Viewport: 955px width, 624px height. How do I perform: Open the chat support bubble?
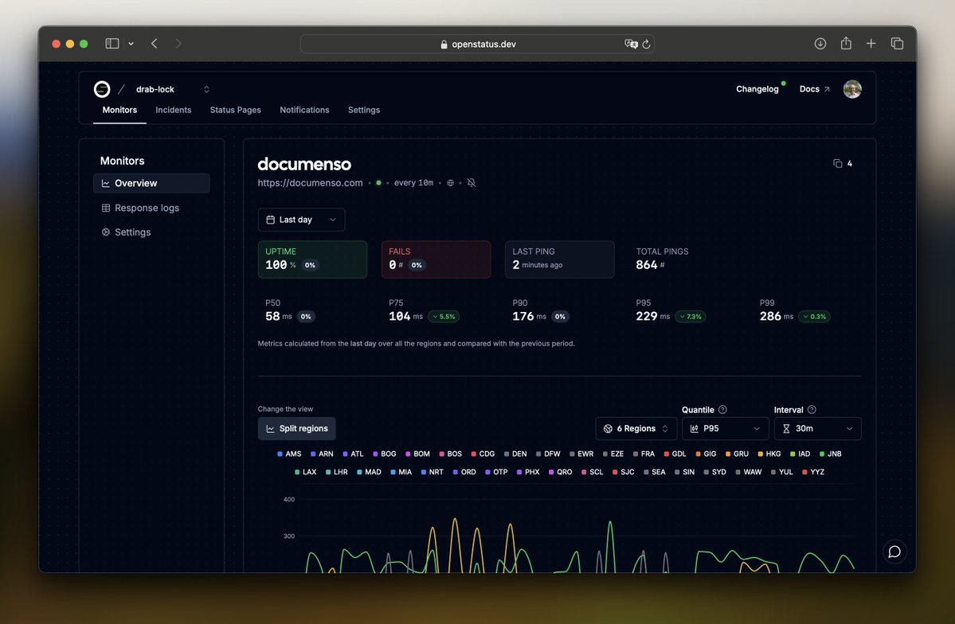894,552
